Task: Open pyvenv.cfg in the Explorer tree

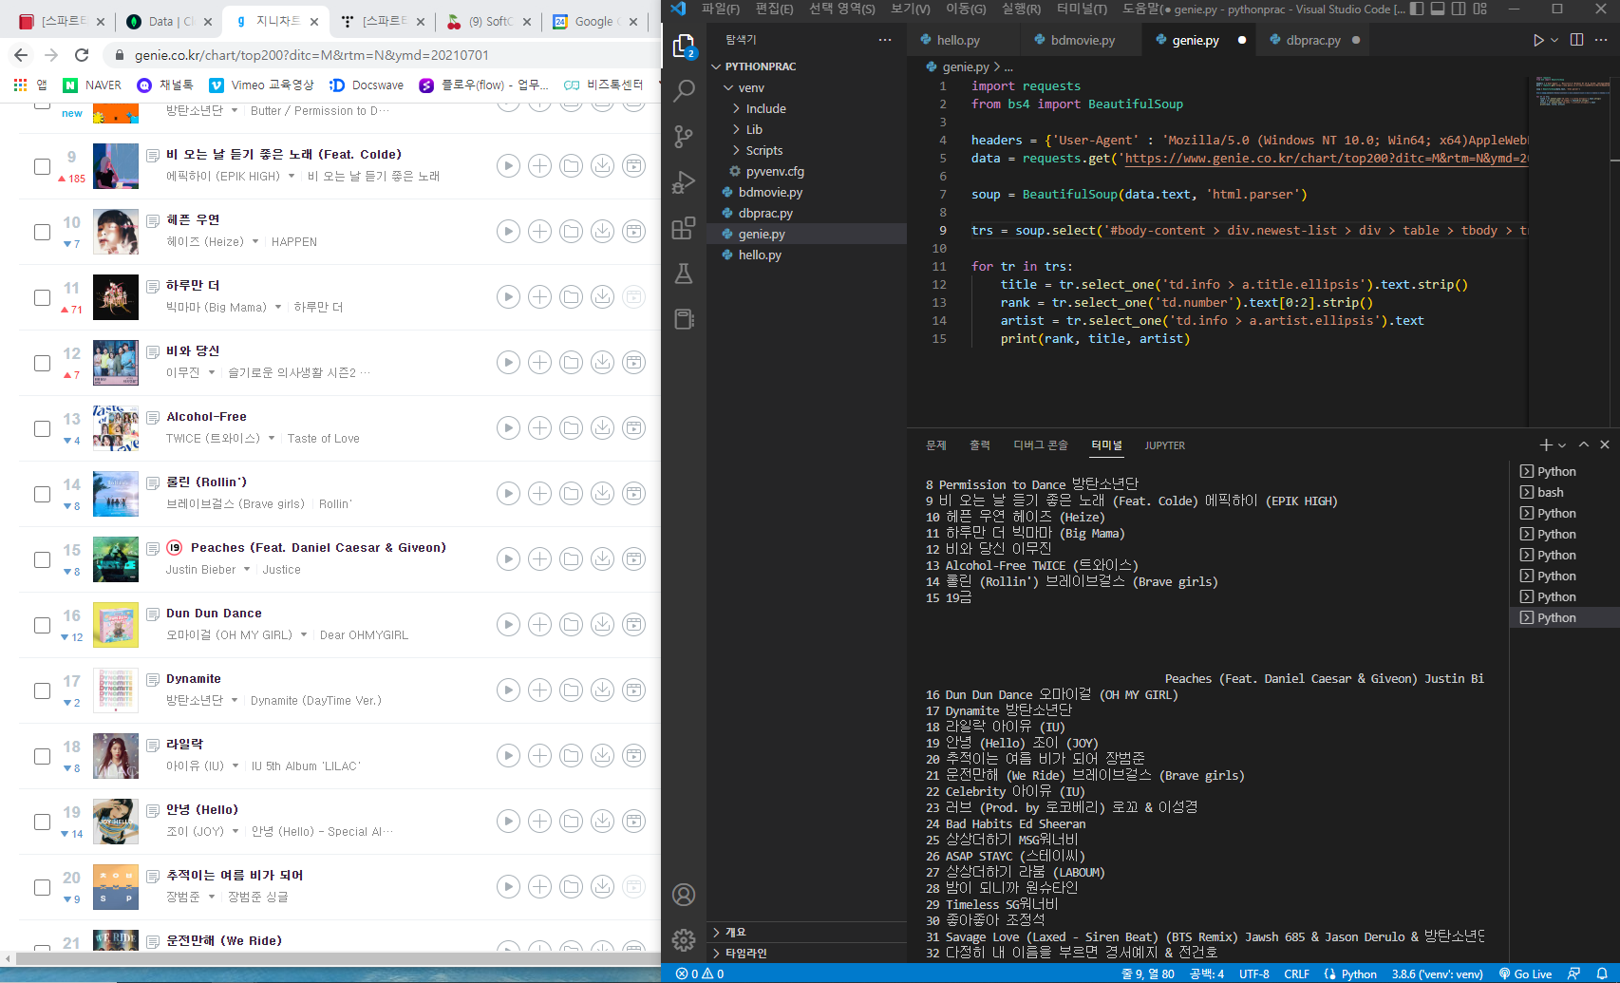Action: pos(775,171)
